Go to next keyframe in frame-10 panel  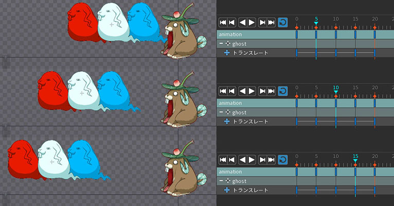pyautogui.click(x=262, y=91)
